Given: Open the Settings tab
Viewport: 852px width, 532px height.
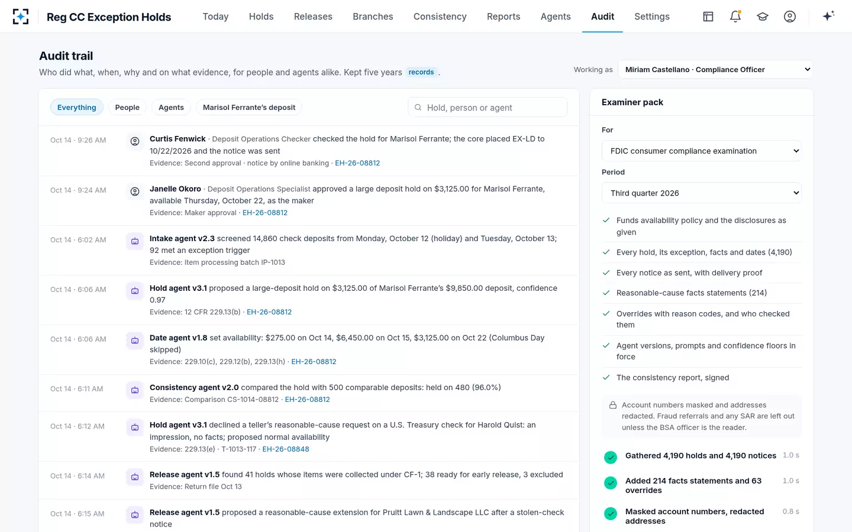Looking at the screenshot, I should point(652,17).
